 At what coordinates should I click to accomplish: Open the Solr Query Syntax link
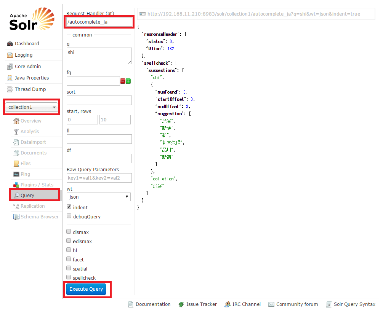(354, 304)
